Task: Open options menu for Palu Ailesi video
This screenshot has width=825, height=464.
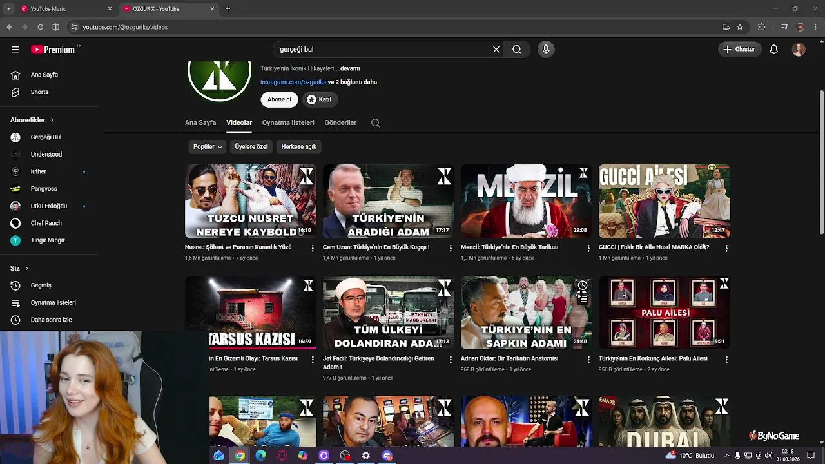Action: point(726,360)
